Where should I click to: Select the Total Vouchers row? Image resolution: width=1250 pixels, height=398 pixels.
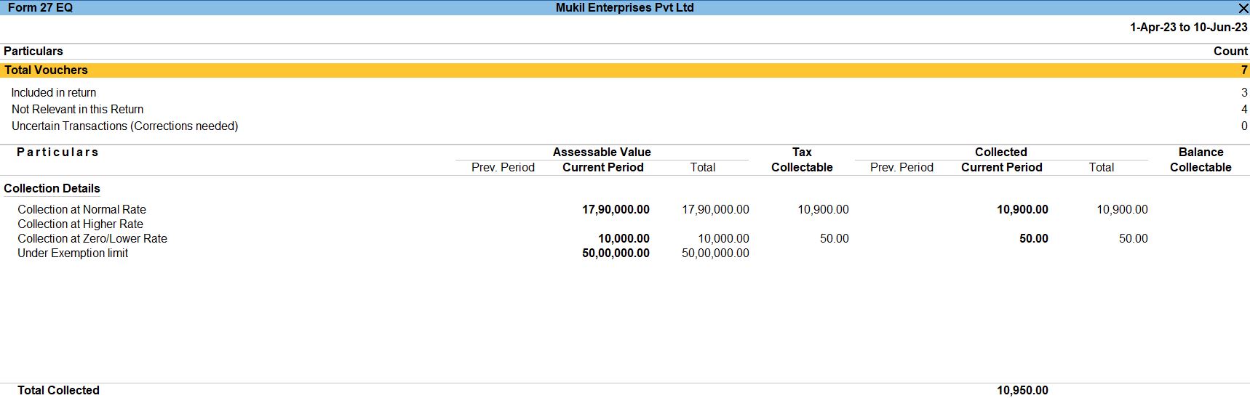(625, 70)
